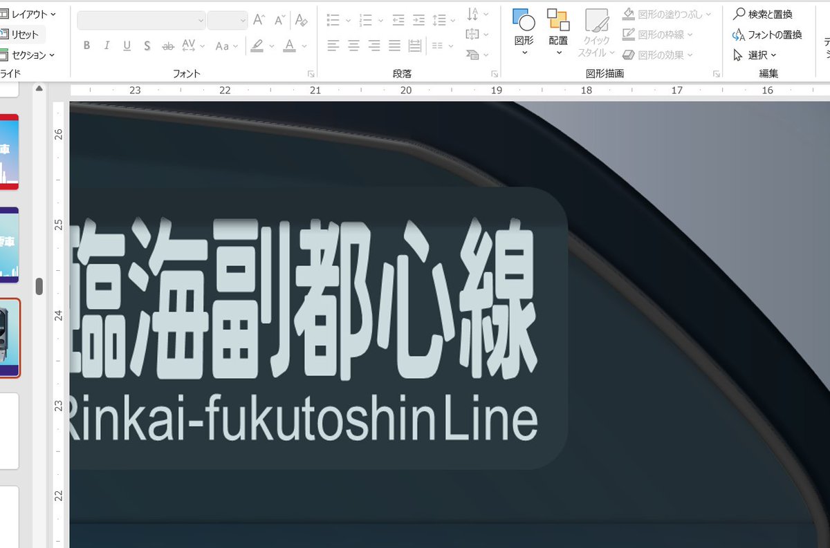Open drawing format dialog launcher

pyautogui.click(x=717, y=73)
